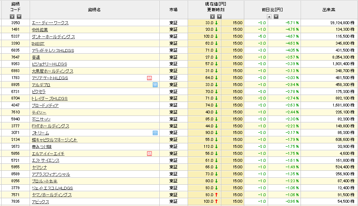Select change cell -5.0 in code 5337 row

pyautogui.click(x=262, y=36)
